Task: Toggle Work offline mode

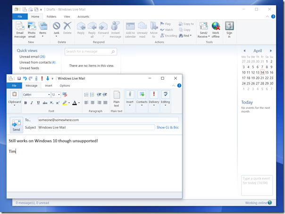Action: (216, 30)
